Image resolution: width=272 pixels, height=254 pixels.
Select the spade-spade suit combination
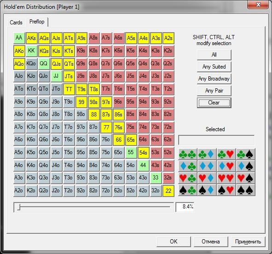[x=245, y=190]
